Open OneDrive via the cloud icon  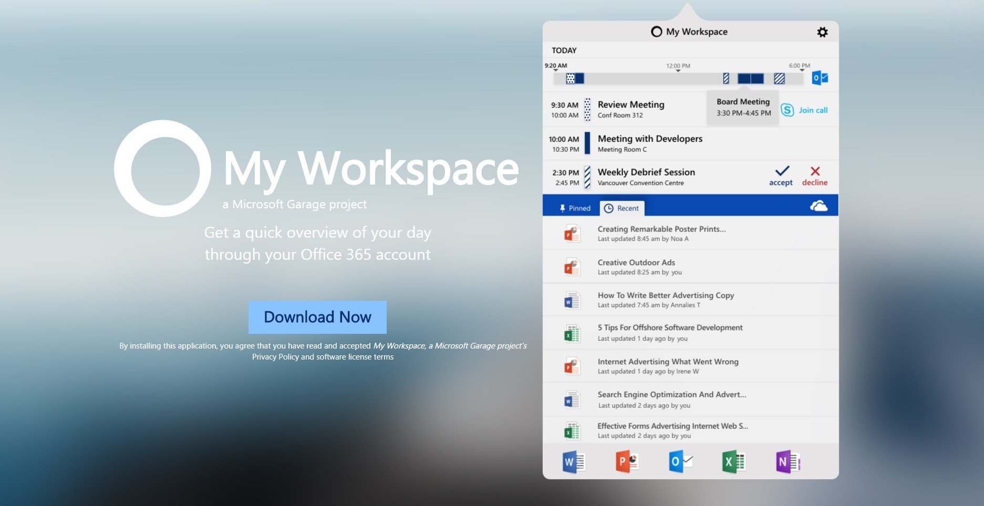click(819, 206)
